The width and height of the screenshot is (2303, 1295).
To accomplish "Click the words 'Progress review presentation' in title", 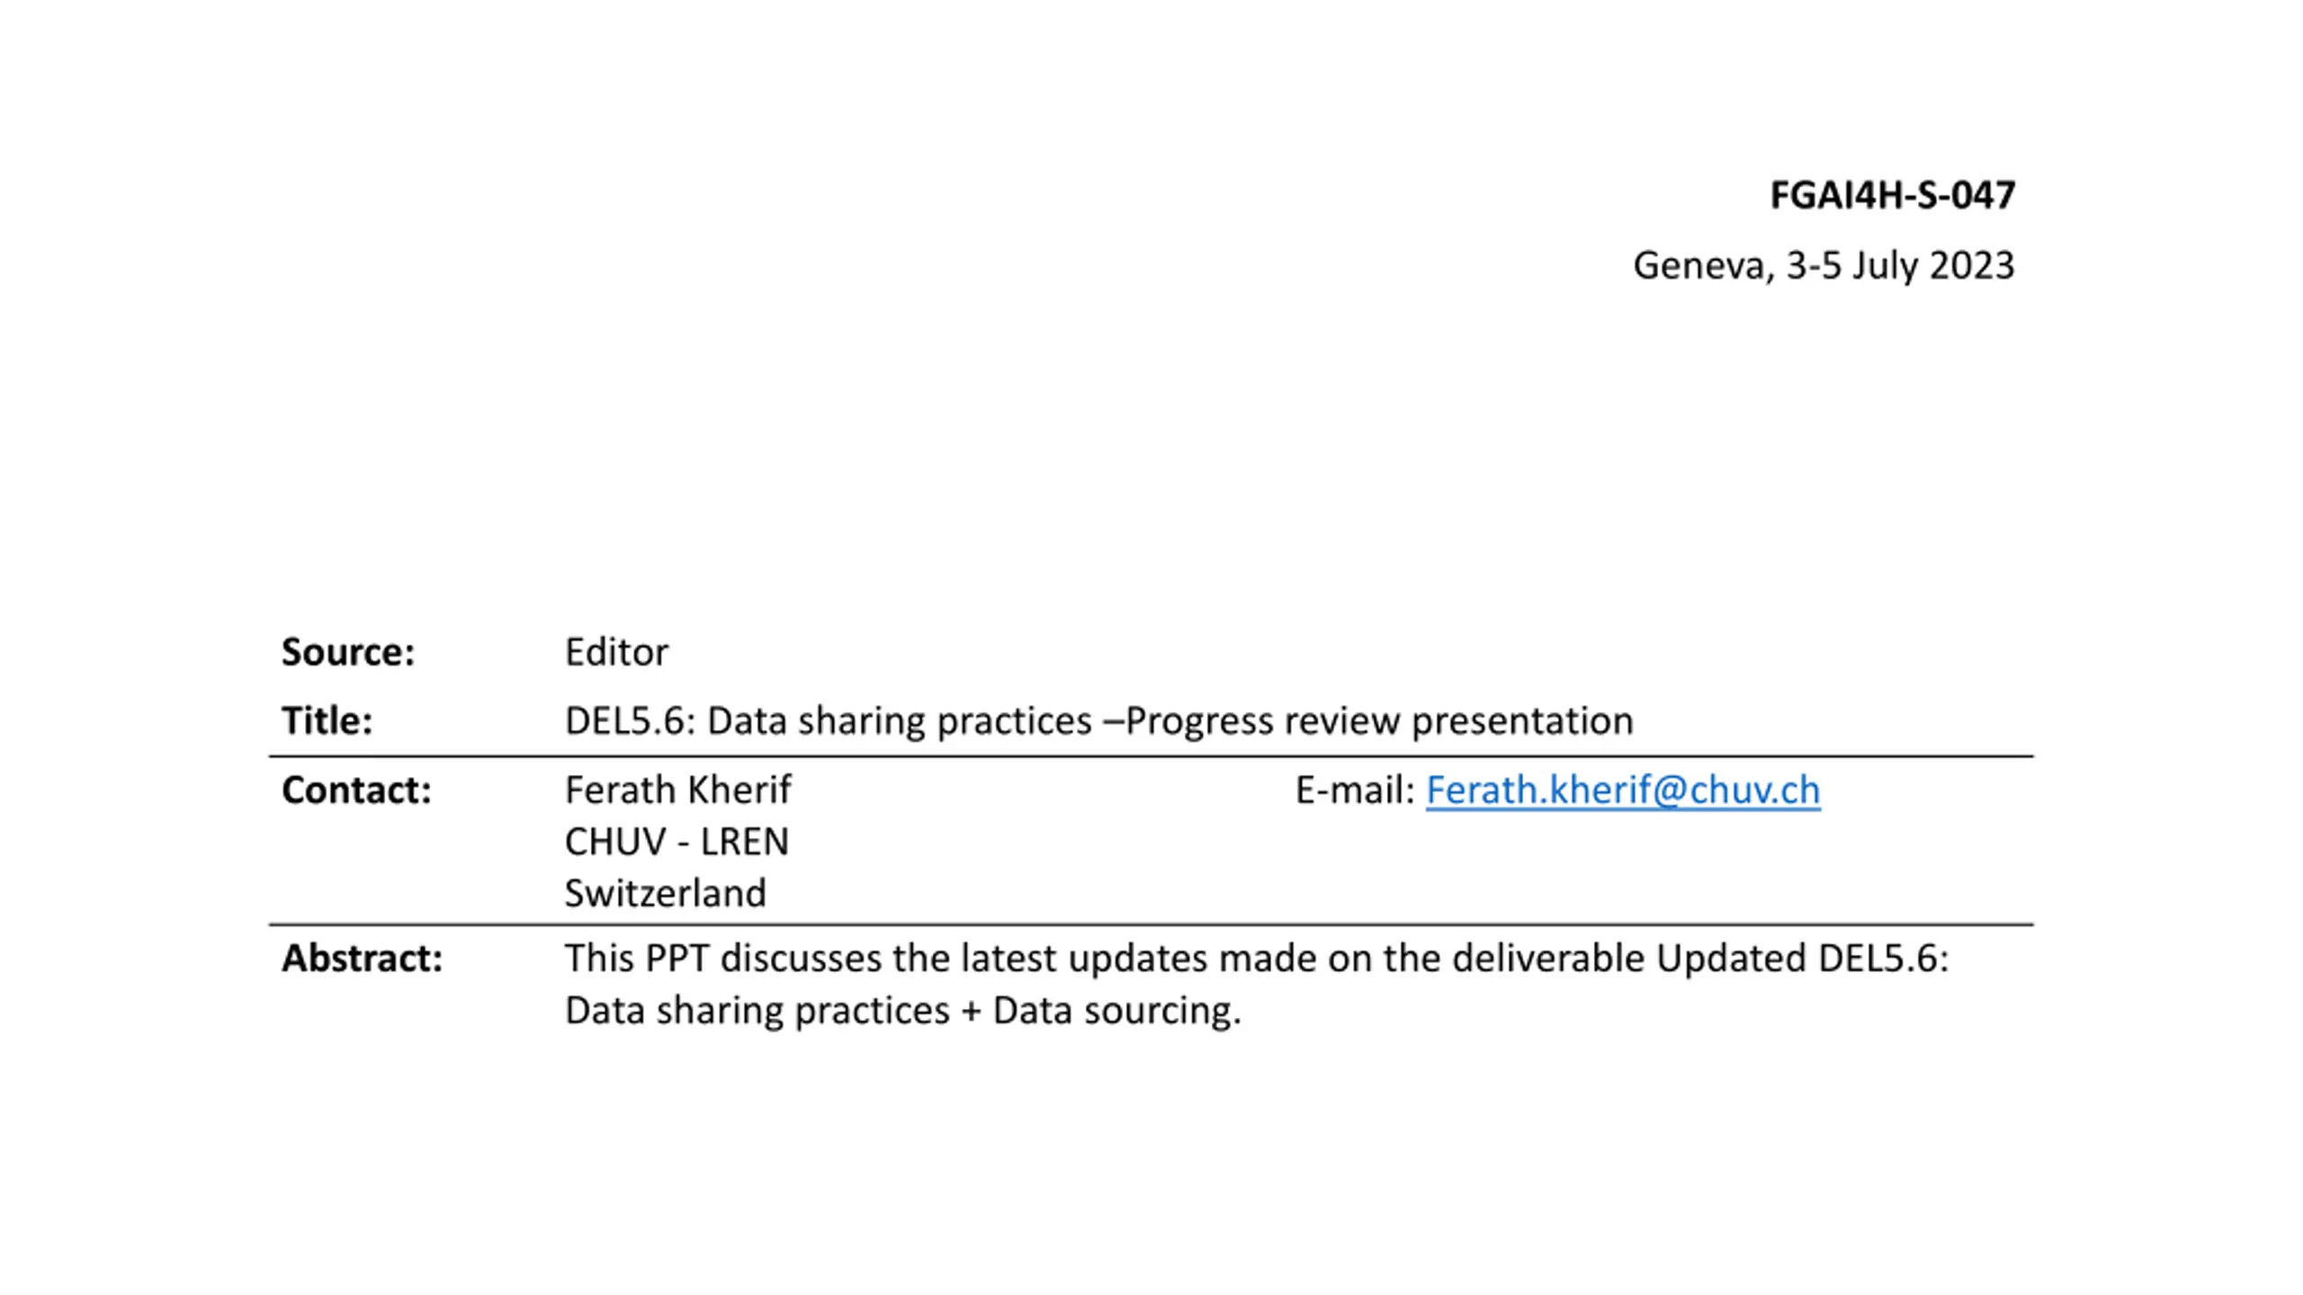I will tap(1379, 721).
